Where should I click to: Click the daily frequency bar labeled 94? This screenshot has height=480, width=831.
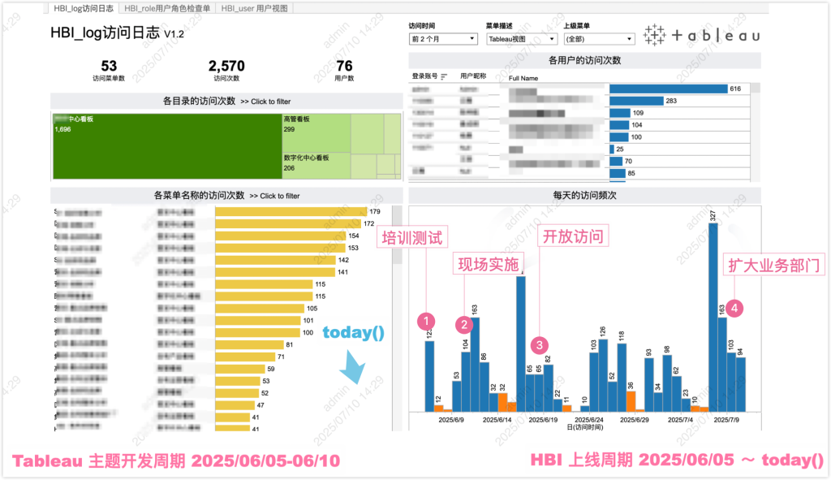click(741, 384)
